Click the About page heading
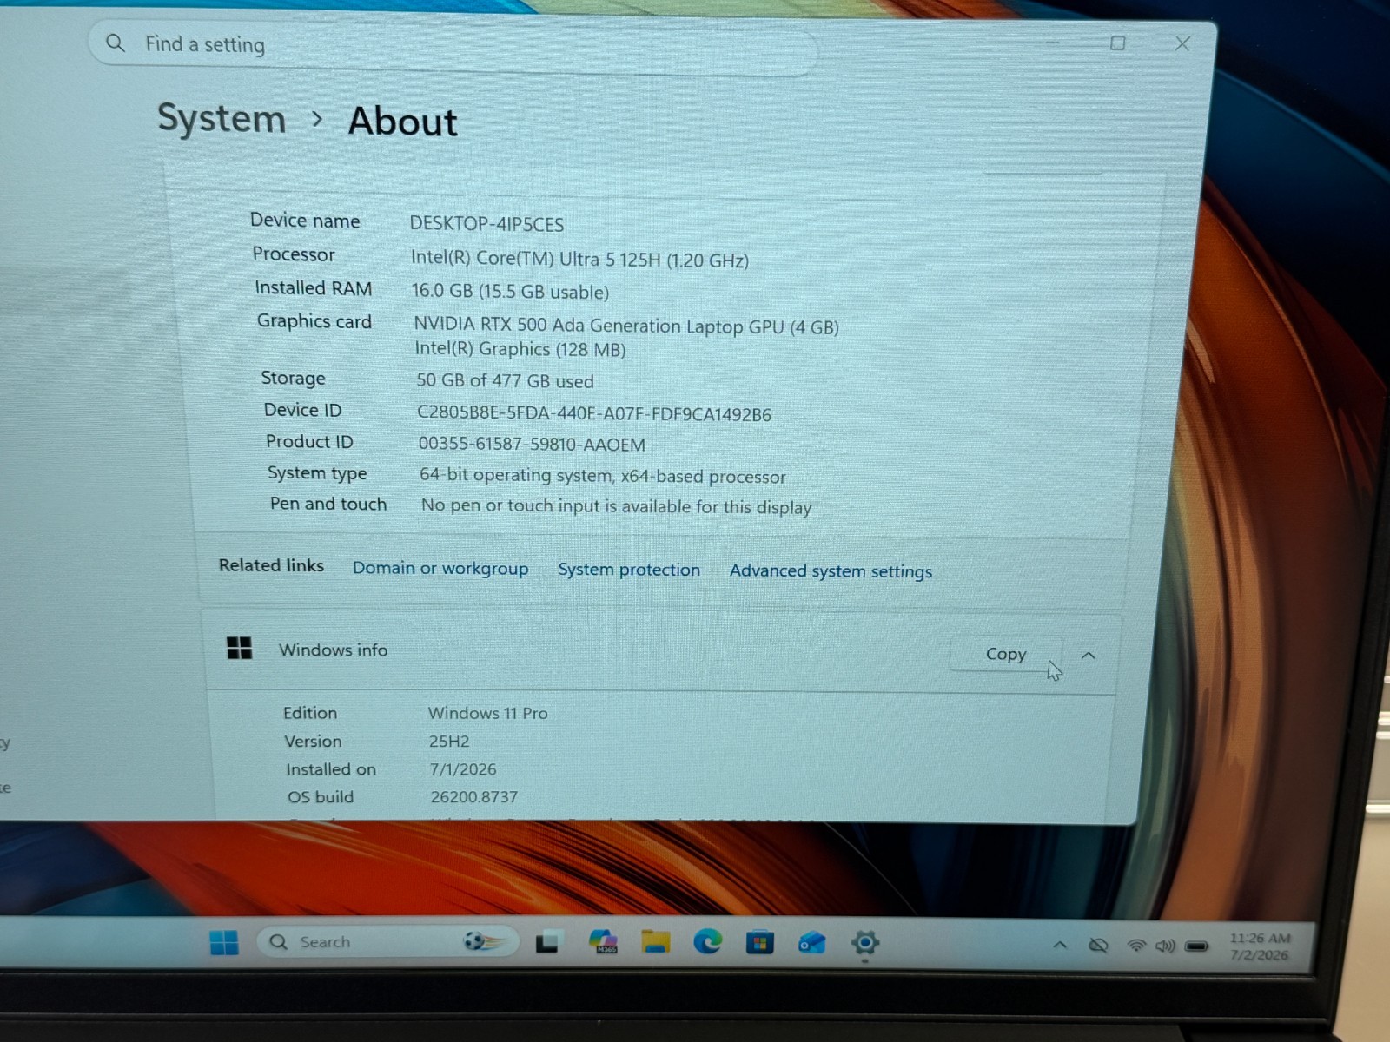The height and width of the screenshot is (1042, 1390). [x=403, y=122]
